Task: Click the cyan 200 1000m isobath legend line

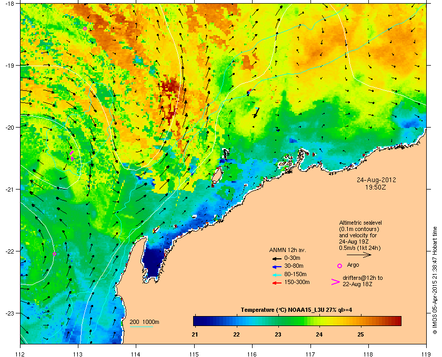Action: coord(141,327)
